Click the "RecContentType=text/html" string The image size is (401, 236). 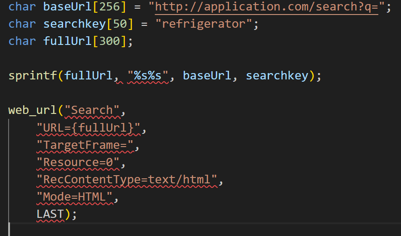[127, 179]
